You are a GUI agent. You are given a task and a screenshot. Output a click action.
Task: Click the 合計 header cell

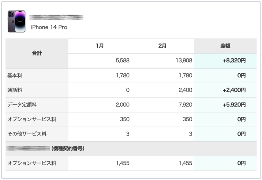[x=37, y=53]
